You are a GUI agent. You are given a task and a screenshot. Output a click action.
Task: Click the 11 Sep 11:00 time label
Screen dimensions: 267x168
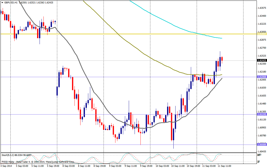224,166
